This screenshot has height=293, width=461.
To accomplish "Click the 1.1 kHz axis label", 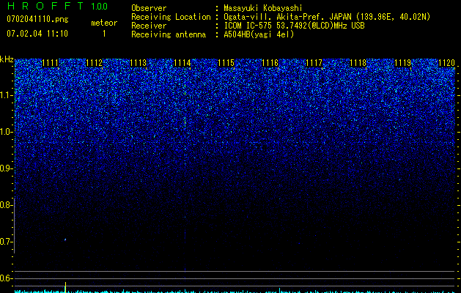I will (x=6, y=95).
